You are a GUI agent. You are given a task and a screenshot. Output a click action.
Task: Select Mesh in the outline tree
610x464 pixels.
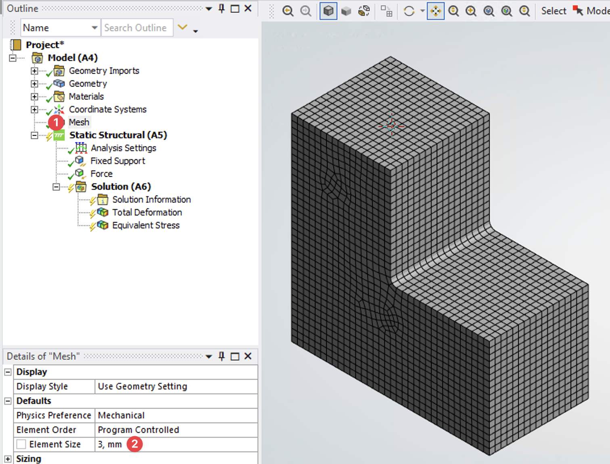coord(79,122)
